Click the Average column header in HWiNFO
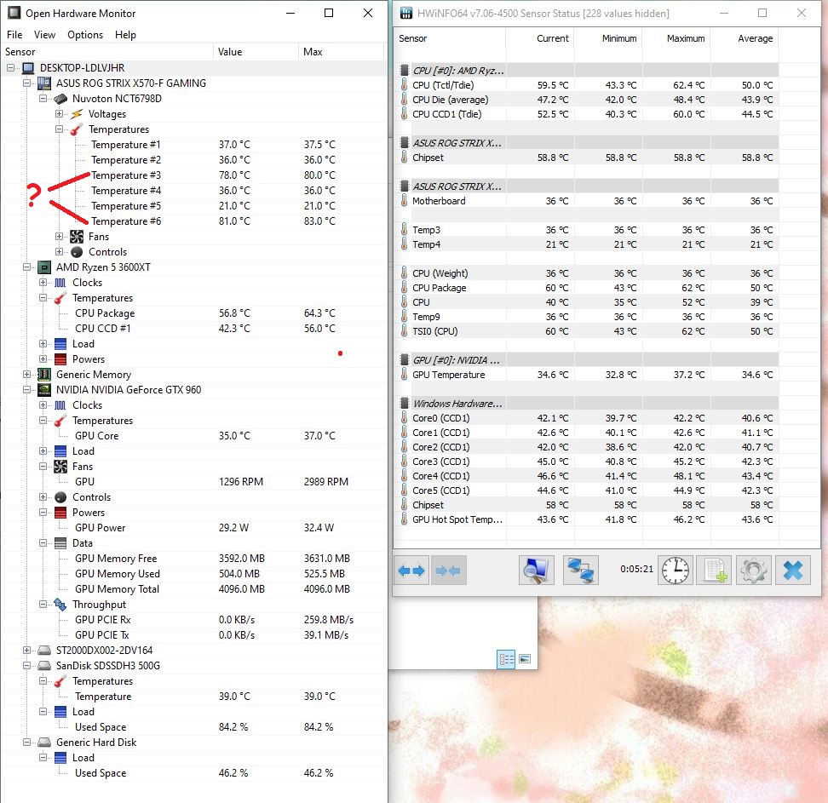Viewport: 828px width, 803px height. [x=745, y=38]
